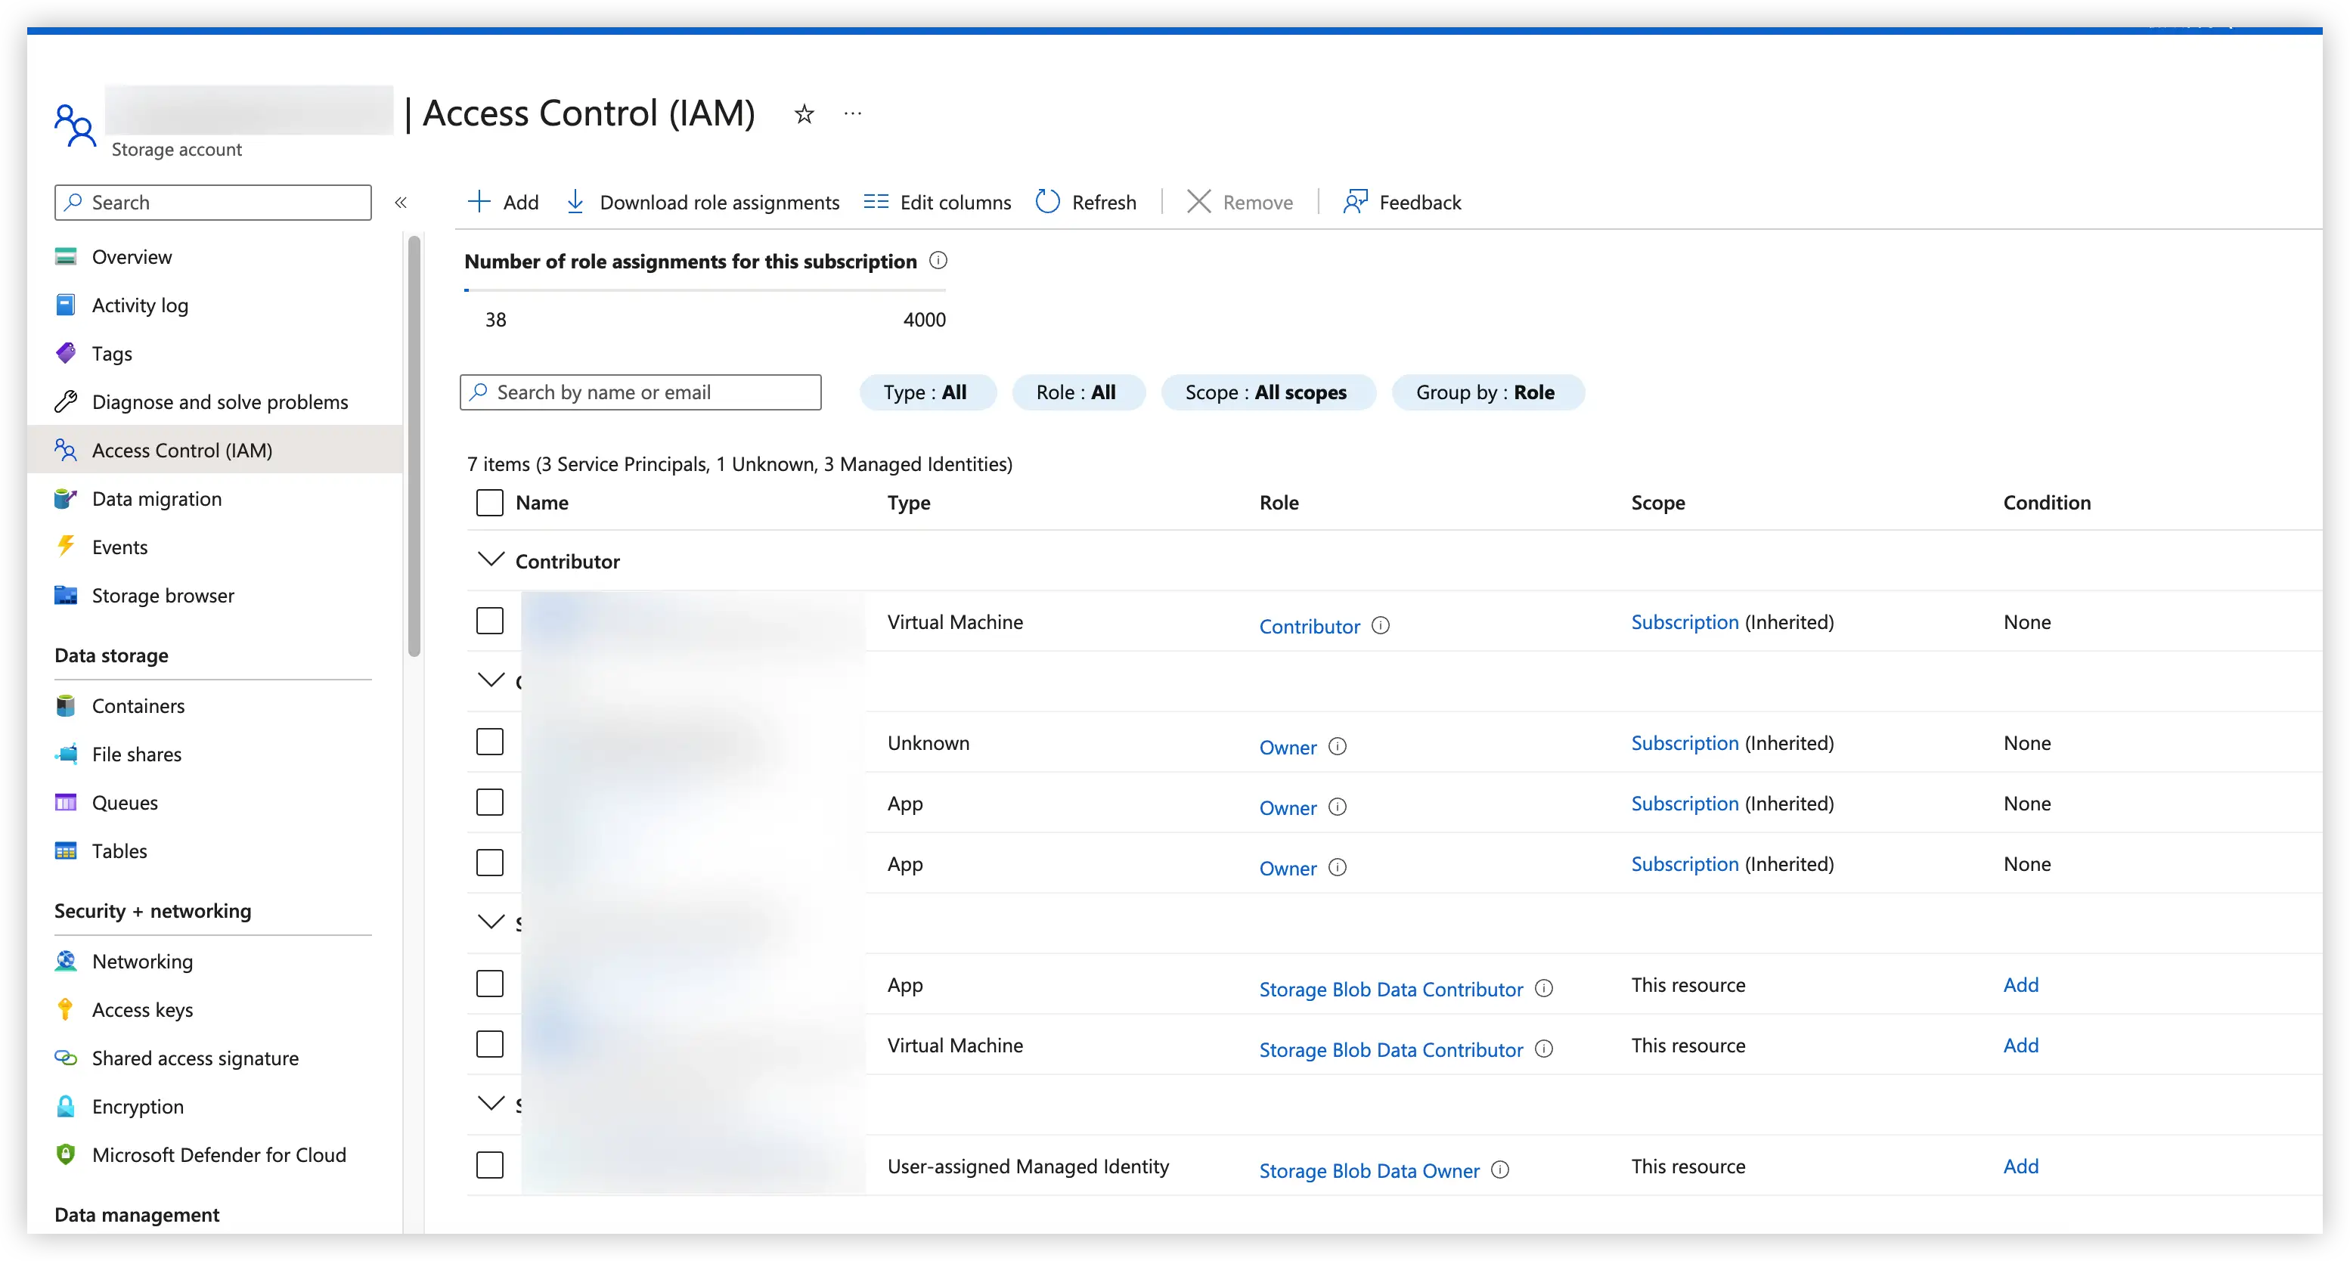Click the Feedback person icon
Screen dimensions: 2350x1261
[x=1355, y=202]
